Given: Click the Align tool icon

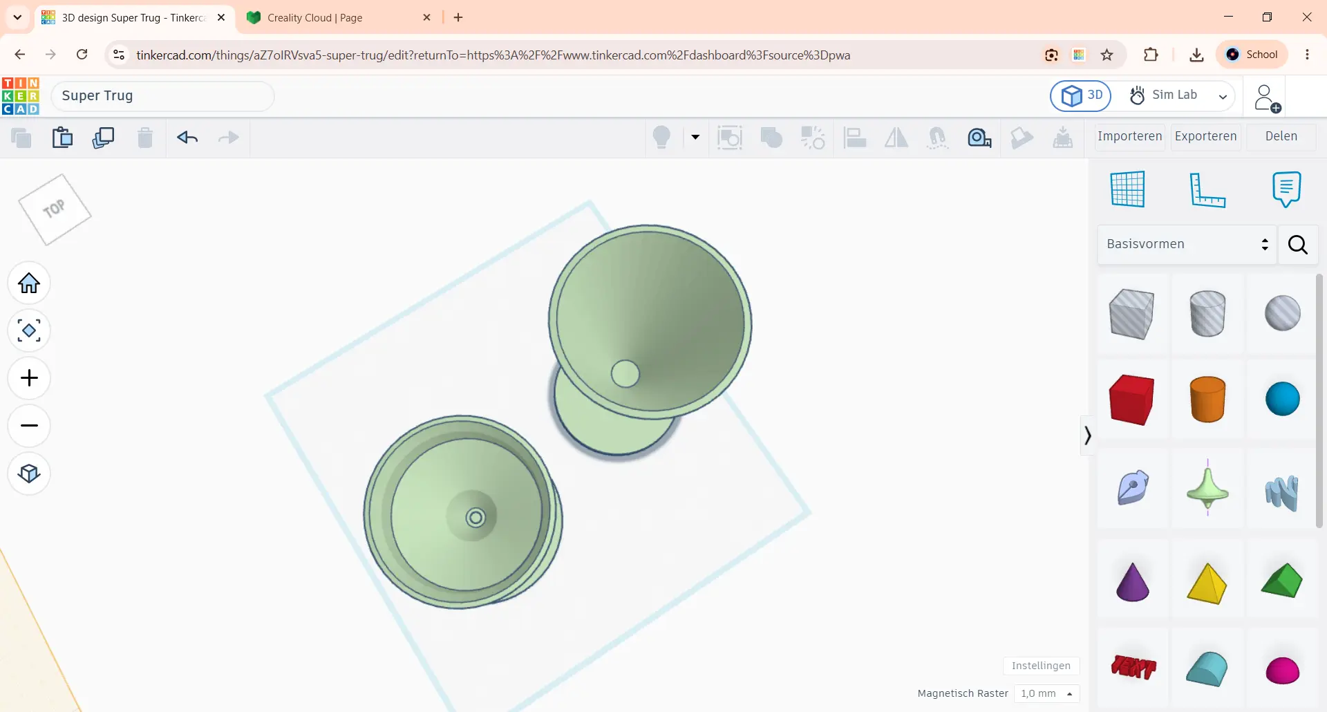Looking at the screenshot, I should (855, 138).
